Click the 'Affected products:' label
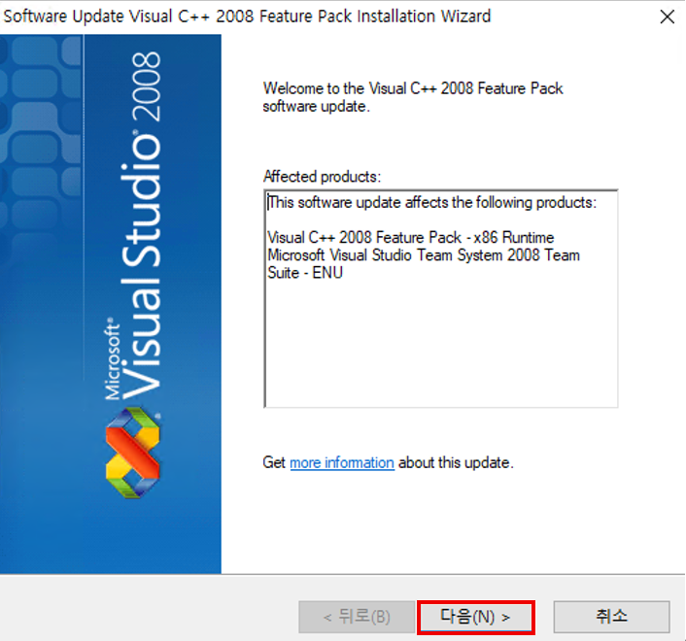 point(322,177)
